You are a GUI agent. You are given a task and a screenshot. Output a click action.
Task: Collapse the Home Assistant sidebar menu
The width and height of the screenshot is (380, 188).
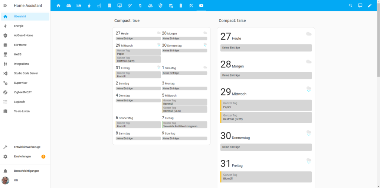5,6
